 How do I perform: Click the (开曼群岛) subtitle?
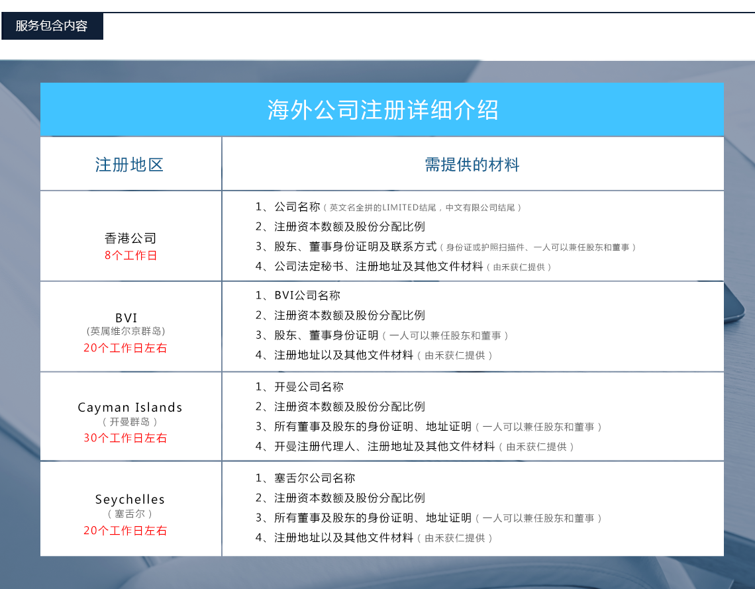[x=130, y=422]
